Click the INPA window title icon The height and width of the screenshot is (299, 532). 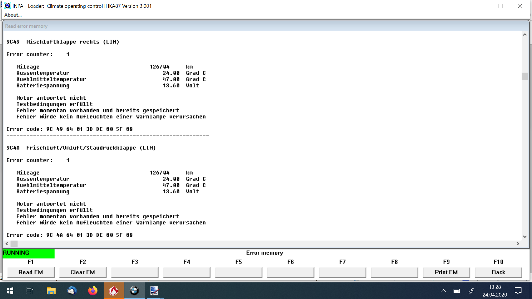[x=7, y=6]
